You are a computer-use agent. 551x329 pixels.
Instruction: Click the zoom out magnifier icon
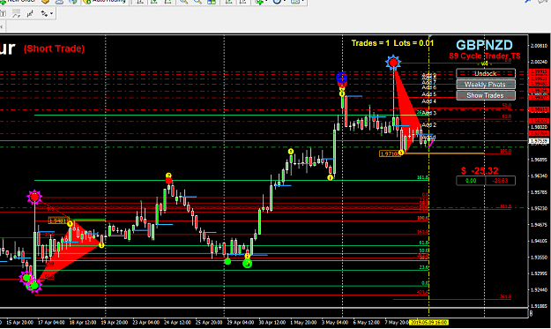[x=197, y=2]
